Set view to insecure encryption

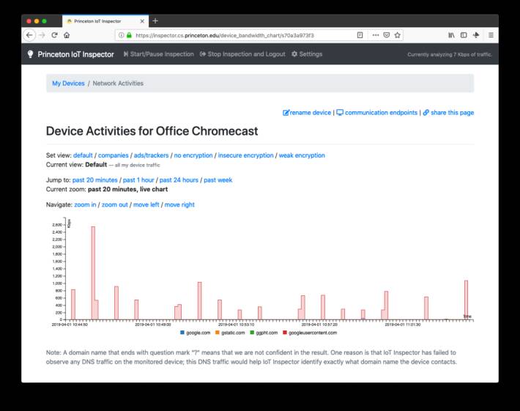pyautogui.click(x=246, y=155)
